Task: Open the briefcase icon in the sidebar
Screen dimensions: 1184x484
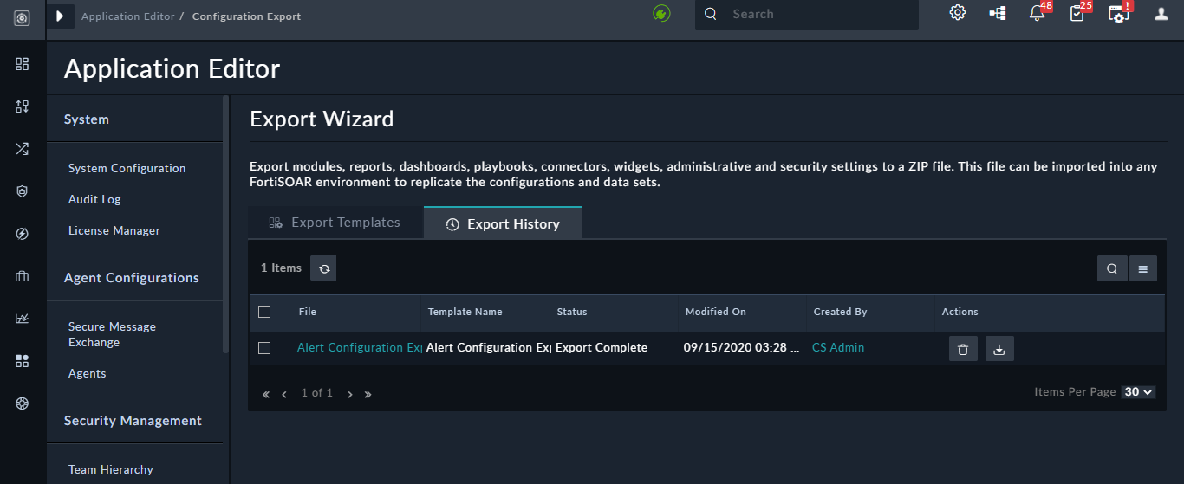Action: [23, 276]
